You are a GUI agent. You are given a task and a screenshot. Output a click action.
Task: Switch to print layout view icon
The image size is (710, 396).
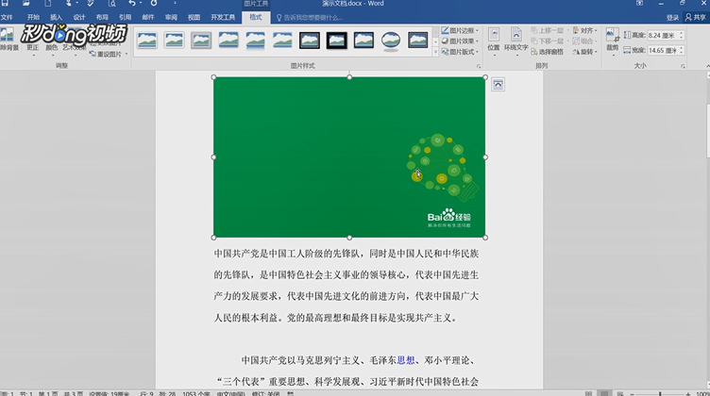604,394
